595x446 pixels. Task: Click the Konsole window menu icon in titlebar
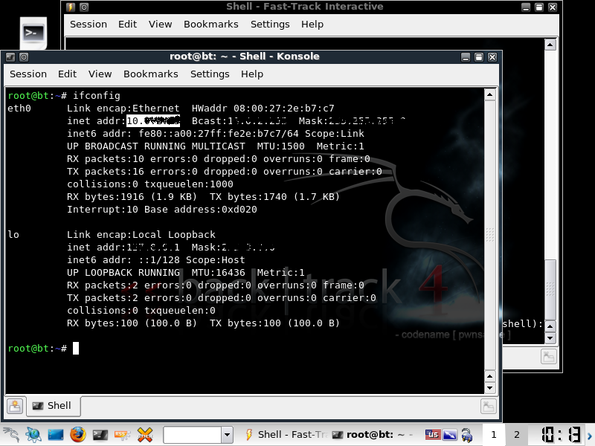(10, 57)
